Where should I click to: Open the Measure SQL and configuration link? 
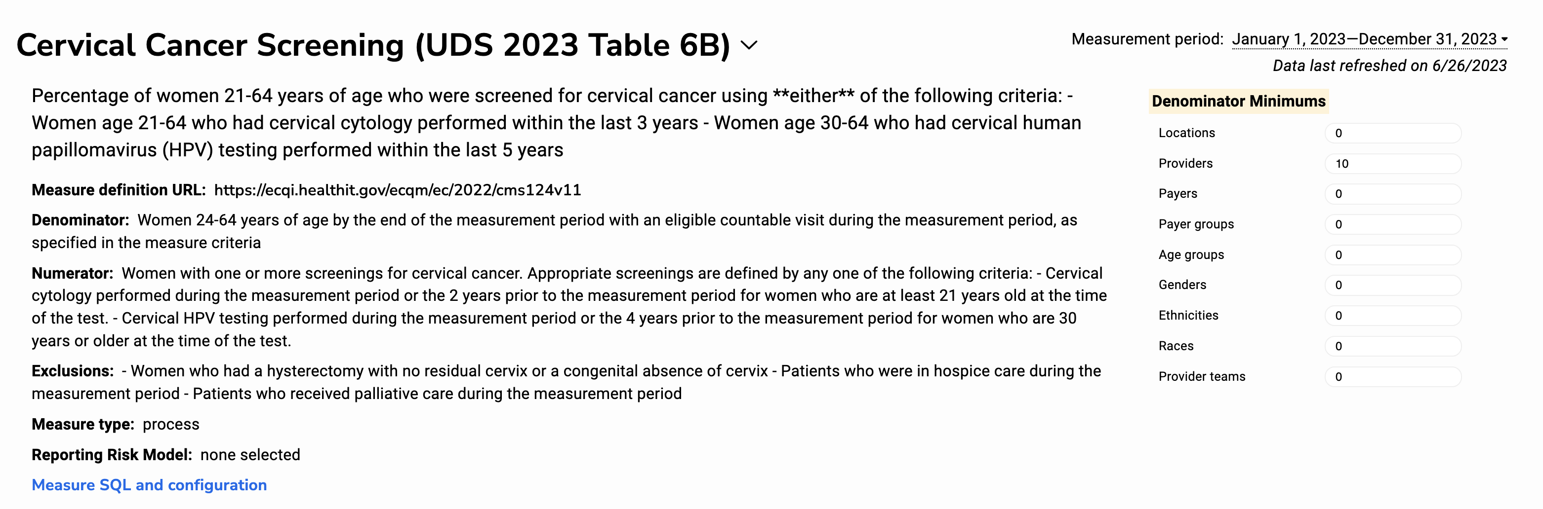[149, 485]
